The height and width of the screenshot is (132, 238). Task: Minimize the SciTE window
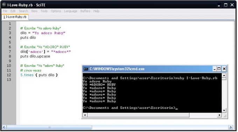tap(219, 5)
